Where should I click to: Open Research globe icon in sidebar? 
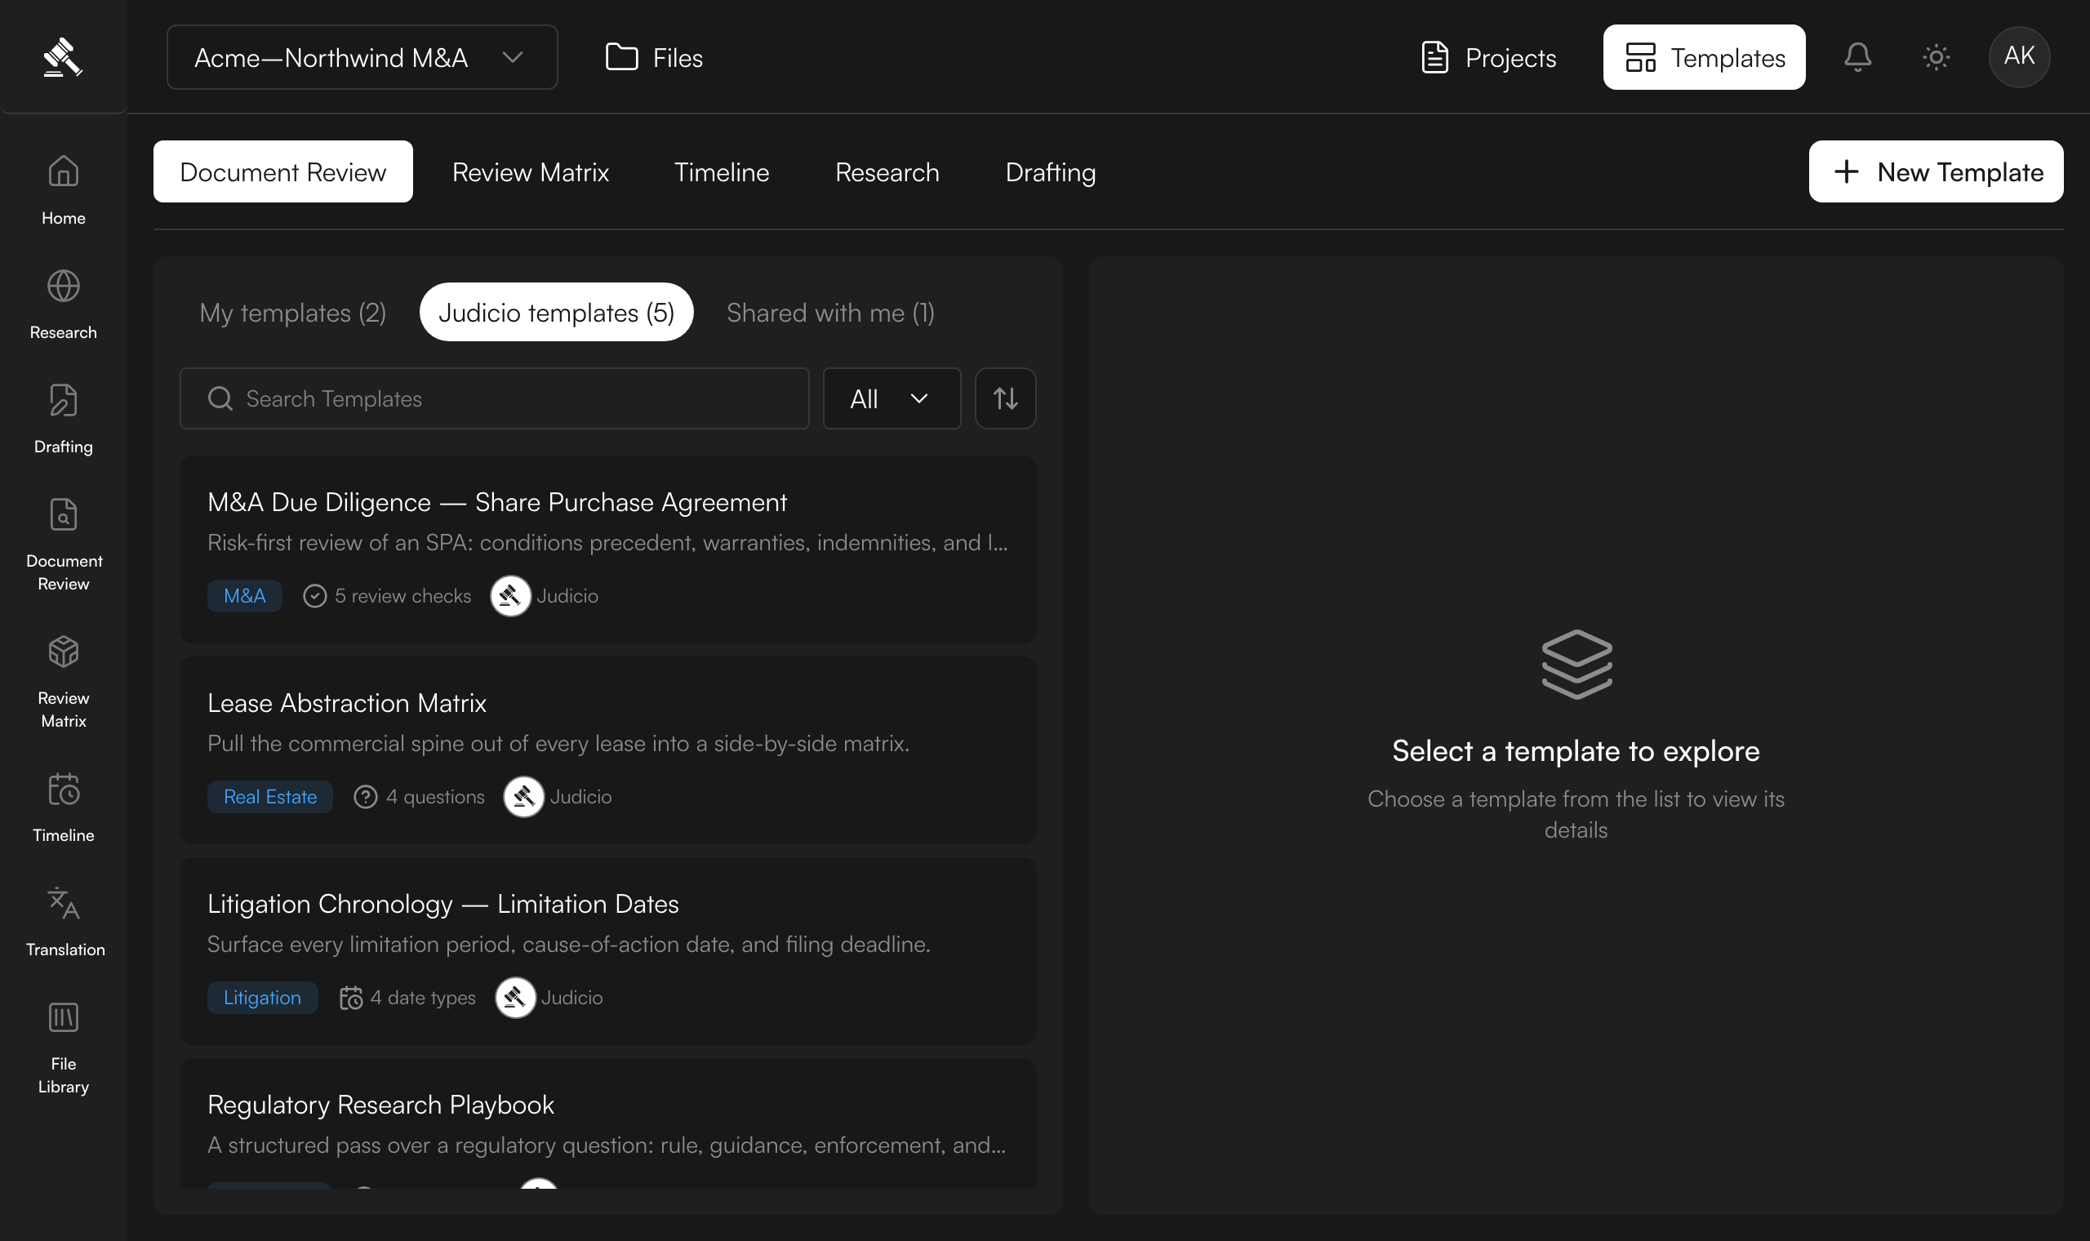click(x=64, y=286)
